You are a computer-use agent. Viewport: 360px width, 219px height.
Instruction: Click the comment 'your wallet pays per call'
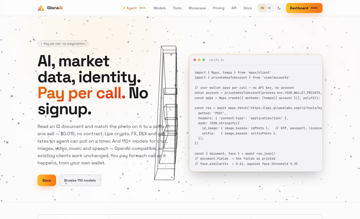[244, 88]
